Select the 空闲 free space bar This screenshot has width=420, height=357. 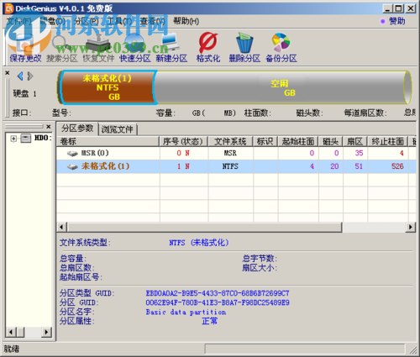[281, 87]
